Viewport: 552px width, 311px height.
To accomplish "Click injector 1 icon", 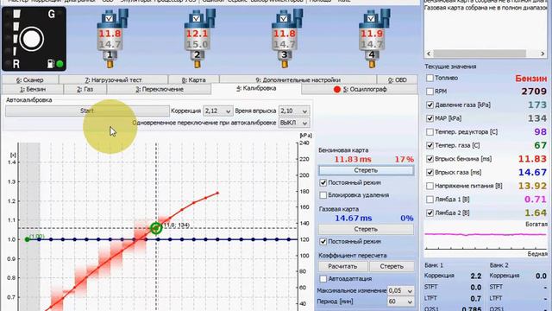I will [x=111, y=38].
